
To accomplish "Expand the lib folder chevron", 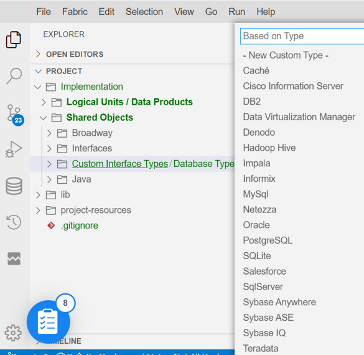I will click(x=38, y=195).
